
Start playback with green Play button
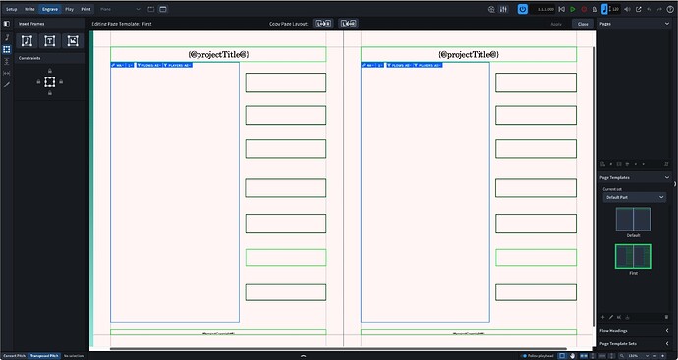(573, 9)
